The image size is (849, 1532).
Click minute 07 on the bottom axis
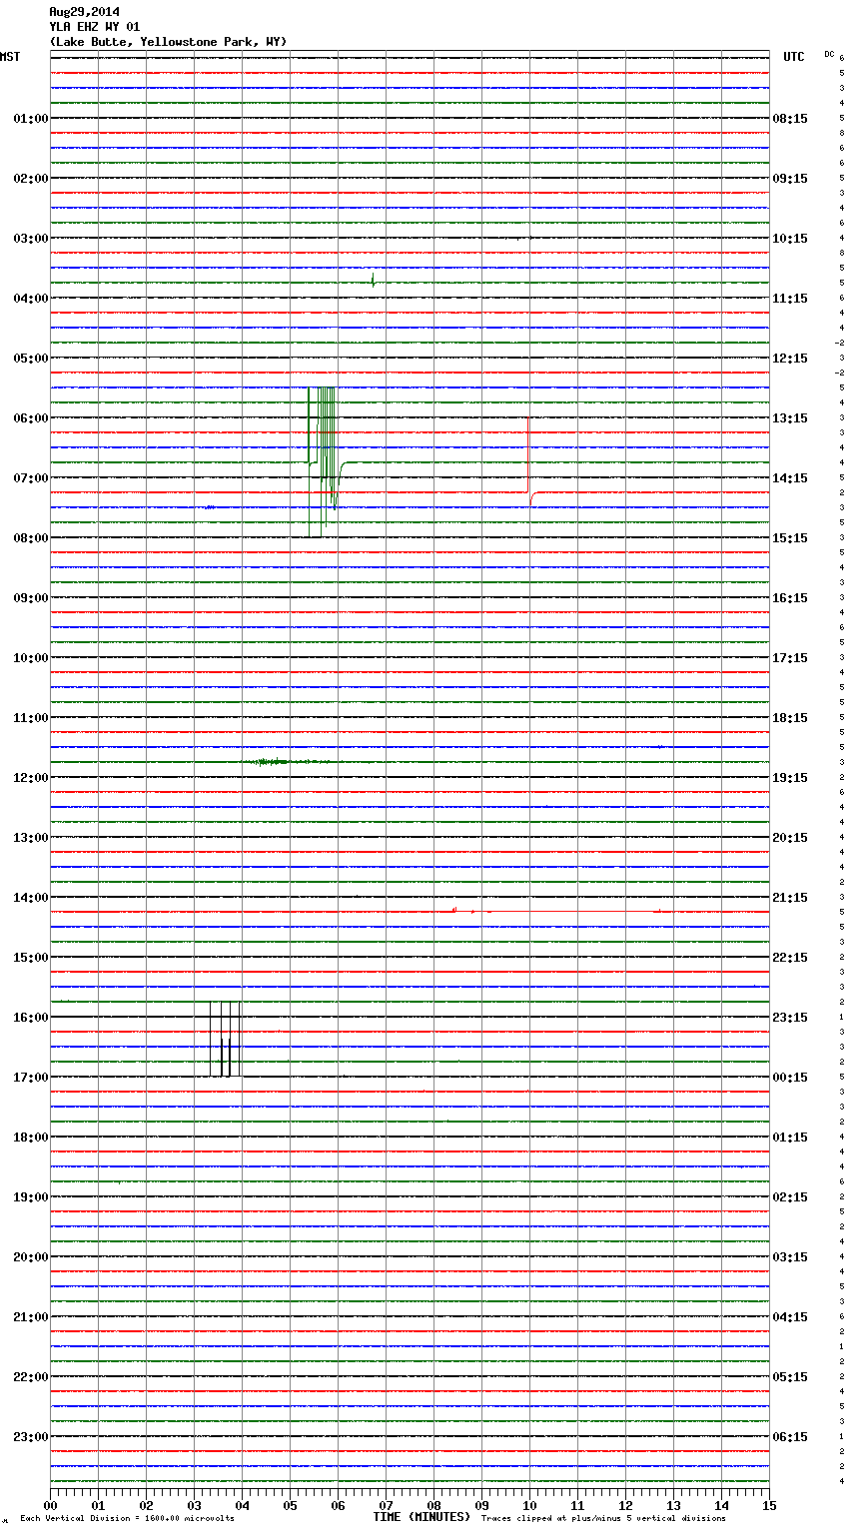click(x=386, y=1505)
